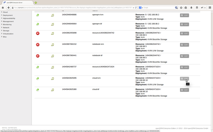213x132 pixels.
Task: Open the Firefox hamburger menu
Action: [x=210, y=8]
